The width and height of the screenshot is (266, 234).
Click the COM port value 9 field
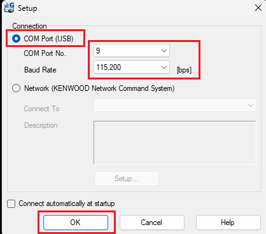132,51
